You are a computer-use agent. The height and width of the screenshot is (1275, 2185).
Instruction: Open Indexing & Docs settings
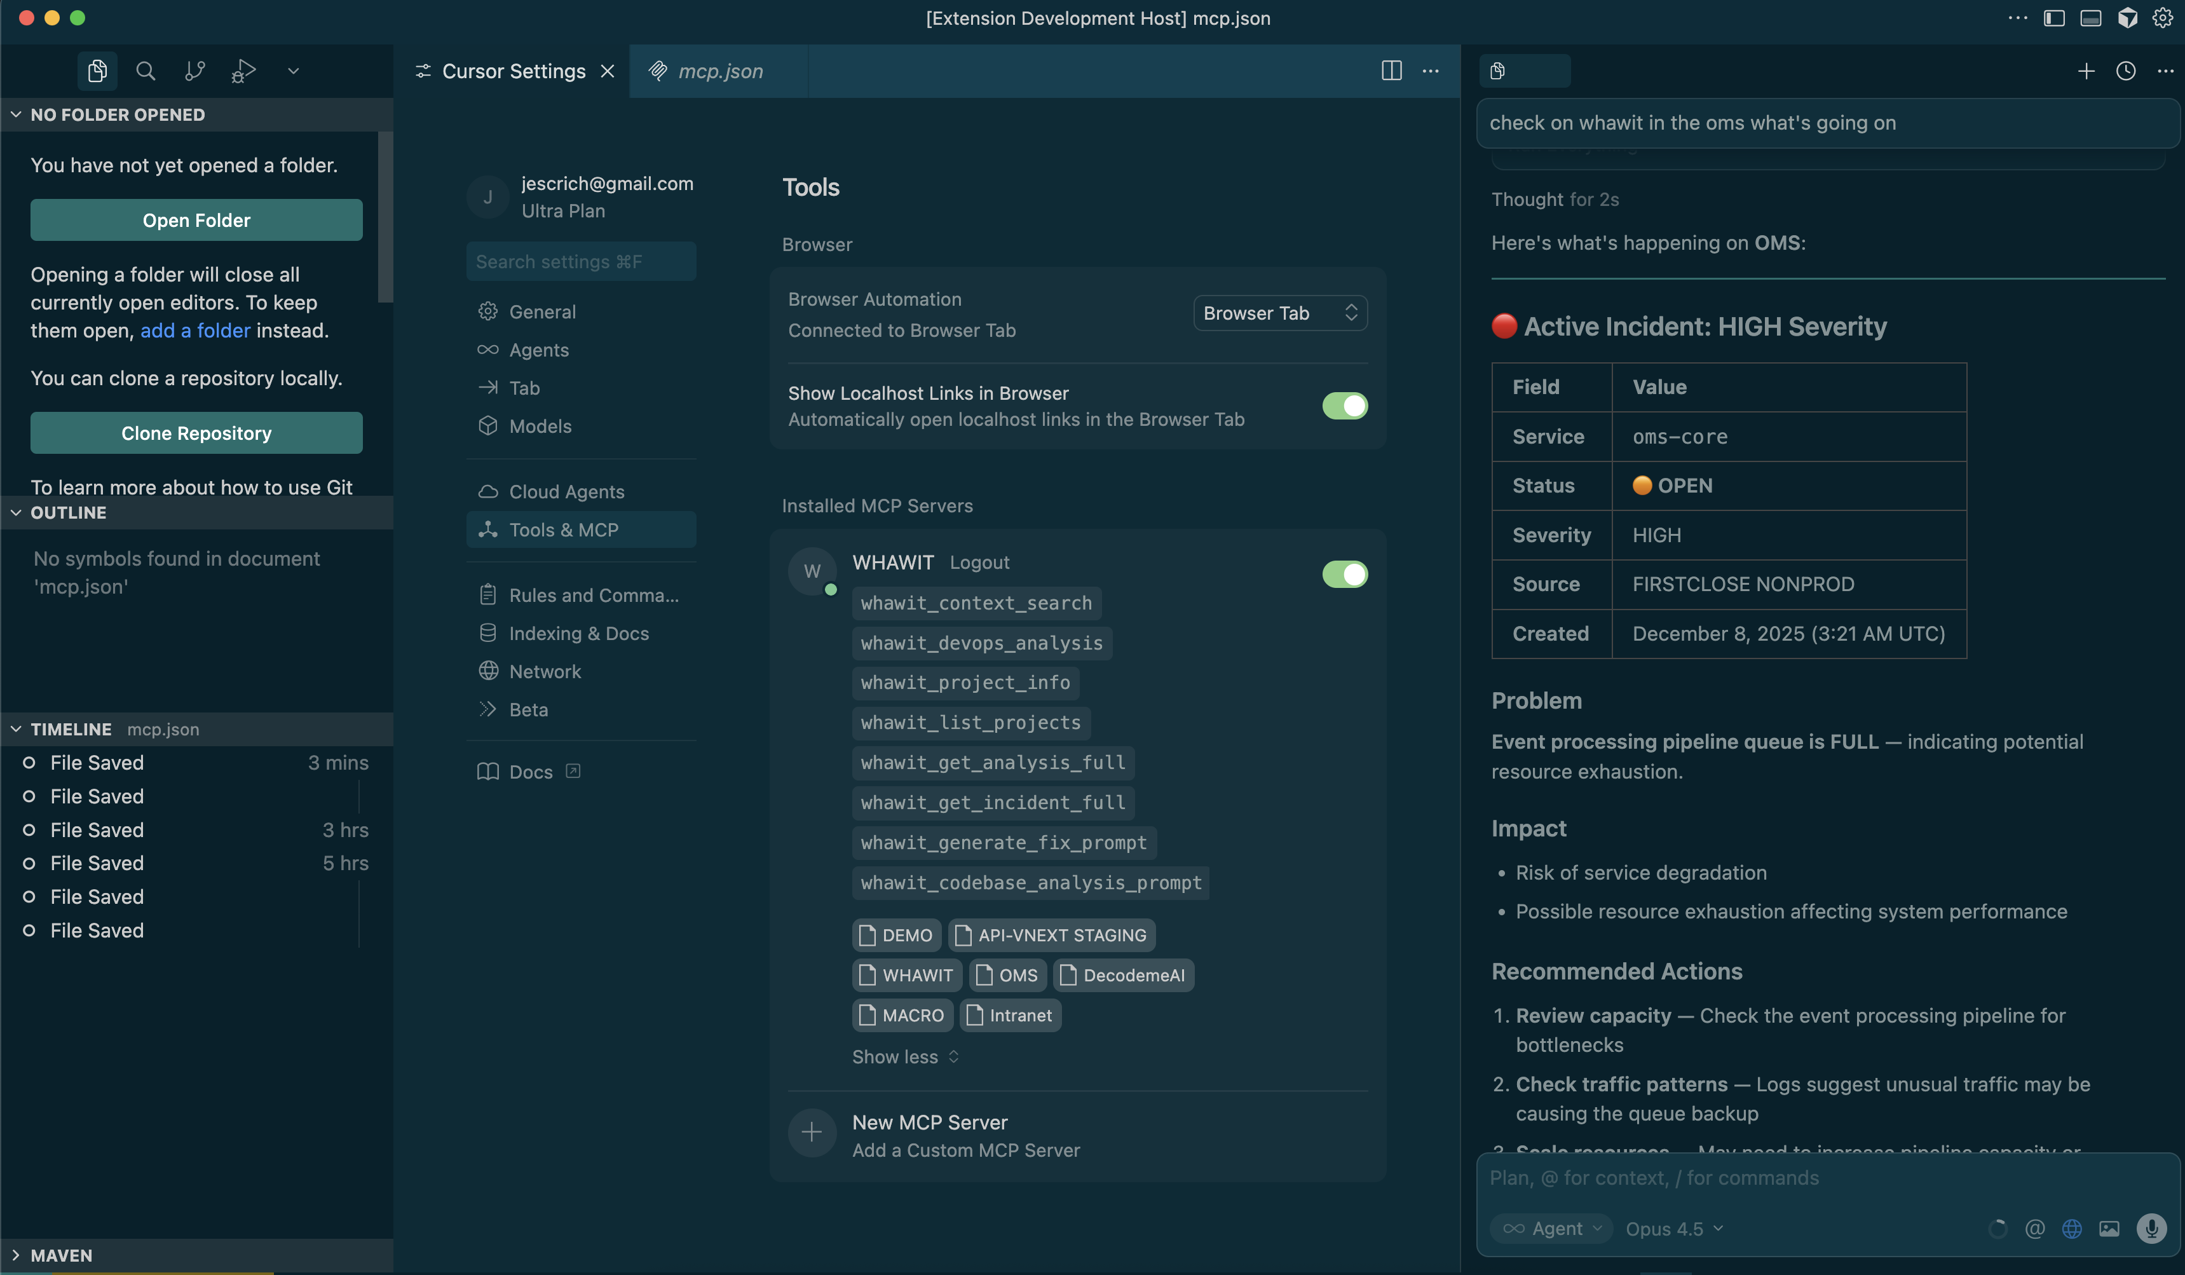[579, 633]
